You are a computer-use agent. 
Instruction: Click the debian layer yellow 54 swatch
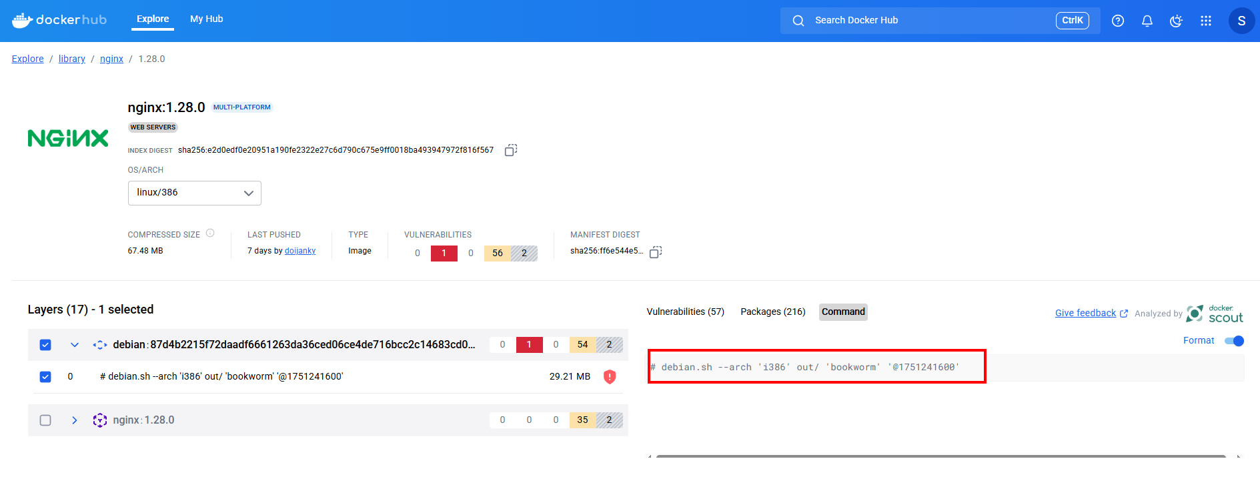click(x=583, y=345)
